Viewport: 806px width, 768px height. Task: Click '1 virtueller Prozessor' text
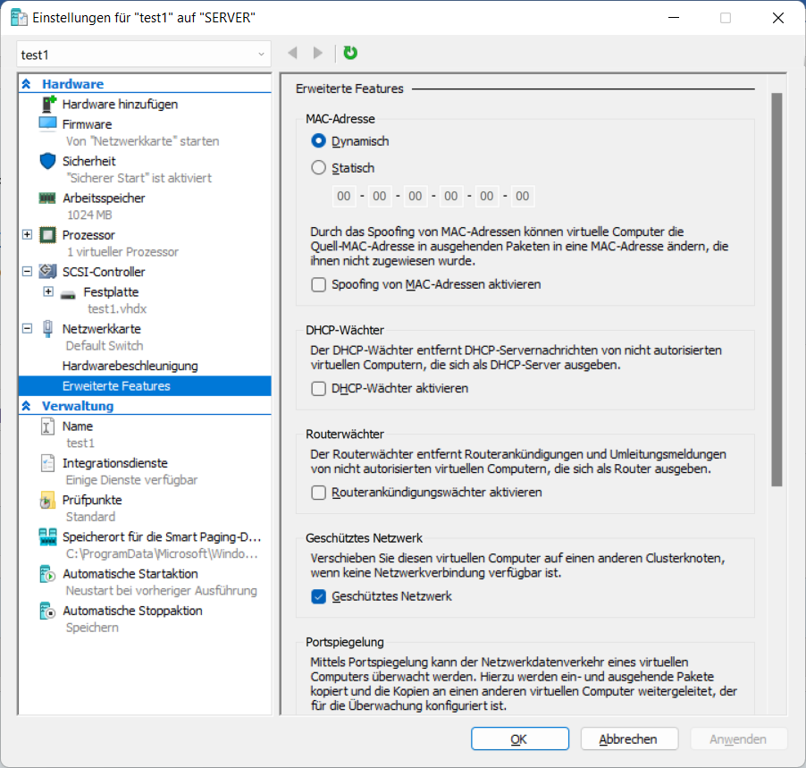(x=122, y=252)
